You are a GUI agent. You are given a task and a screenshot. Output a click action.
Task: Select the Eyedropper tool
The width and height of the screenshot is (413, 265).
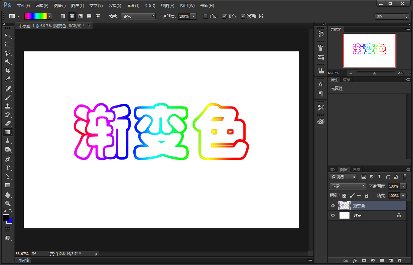pyautogui.click(x=7, y=79)
